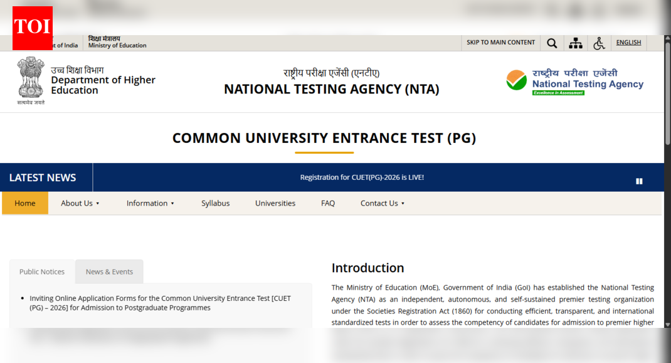Screen dimensions: 671x363
Task: Click the sitemap icon in the header
Action: click(x=576, y=43)
